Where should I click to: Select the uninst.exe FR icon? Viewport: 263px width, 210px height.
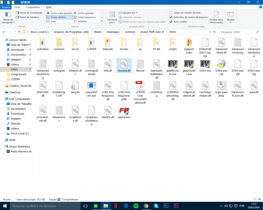pyautogui.click(x=124, y=111)
